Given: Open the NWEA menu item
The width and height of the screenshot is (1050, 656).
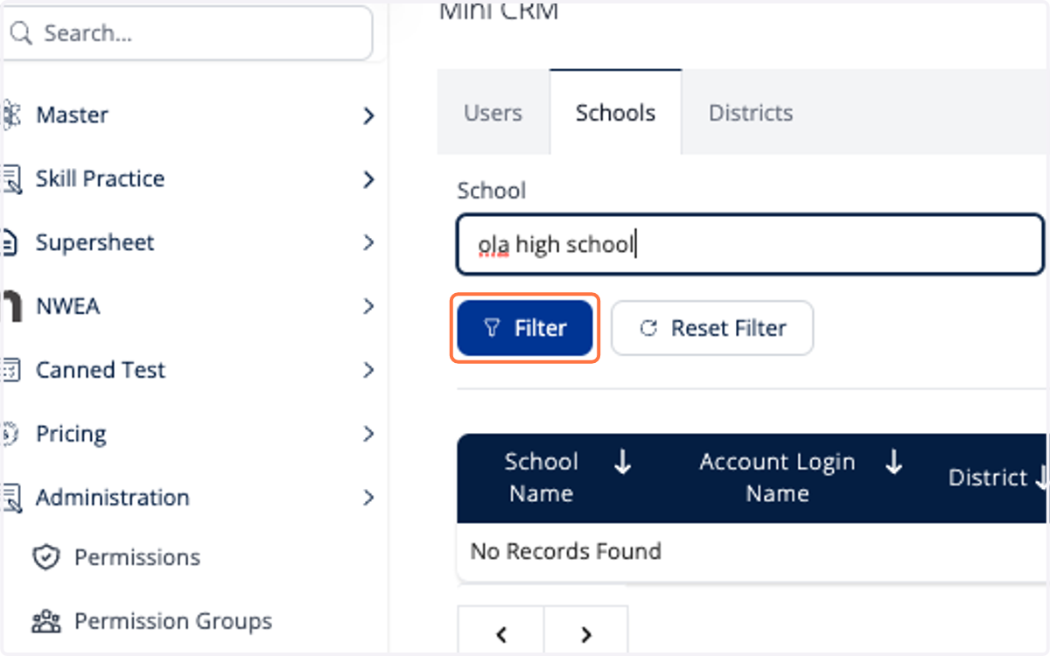Looking at the screenshot, I should (x=189, y=306).
